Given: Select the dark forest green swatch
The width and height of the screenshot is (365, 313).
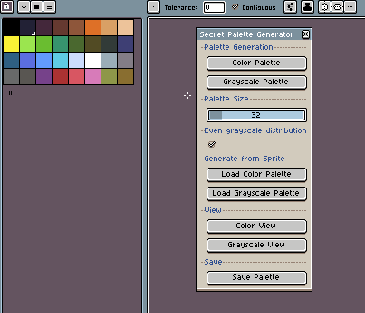Looking at the screenshot, I should click(77, 44).
